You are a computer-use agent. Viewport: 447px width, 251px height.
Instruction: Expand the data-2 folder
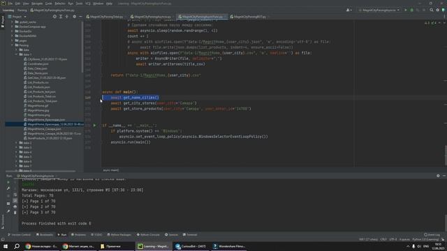point(16,143)
